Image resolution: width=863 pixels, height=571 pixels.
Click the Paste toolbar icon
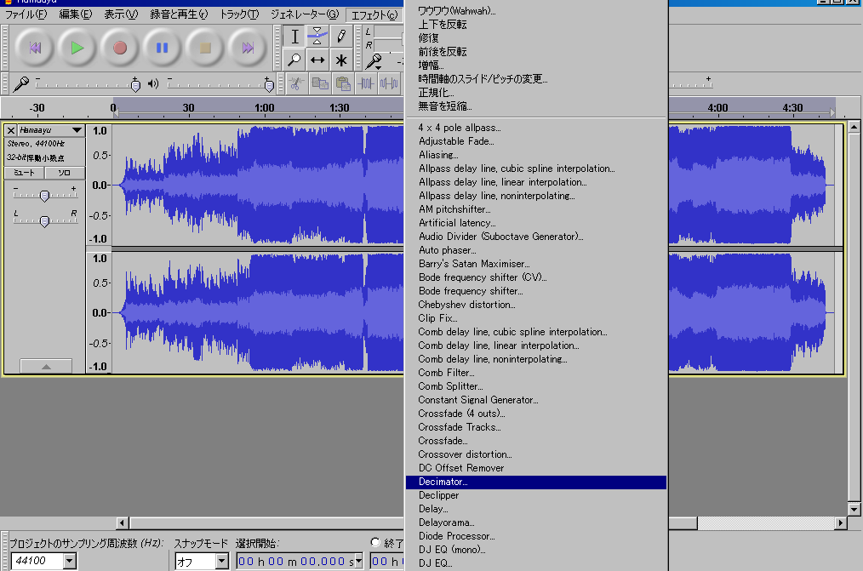click(344, 83)
